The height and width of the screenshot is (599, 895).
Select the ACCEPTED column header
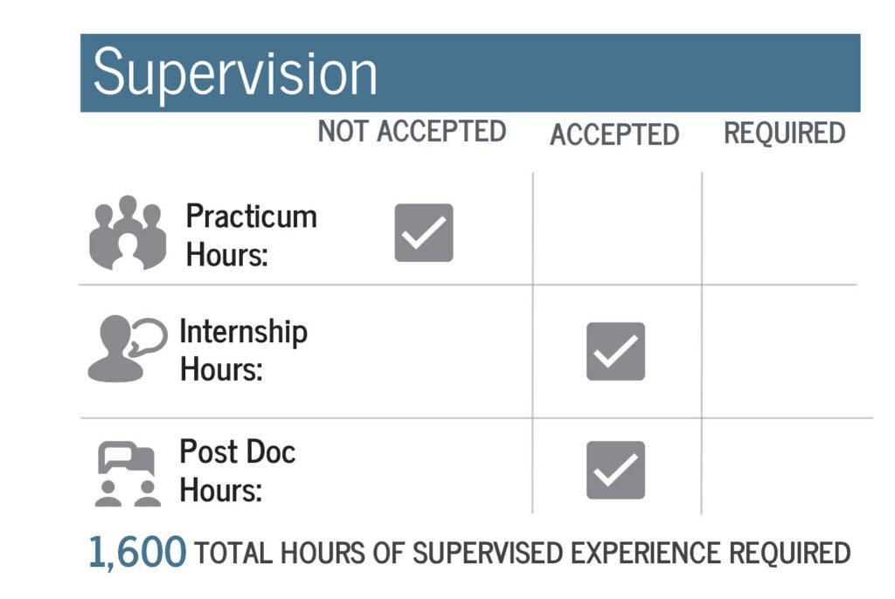click(614, 134)
